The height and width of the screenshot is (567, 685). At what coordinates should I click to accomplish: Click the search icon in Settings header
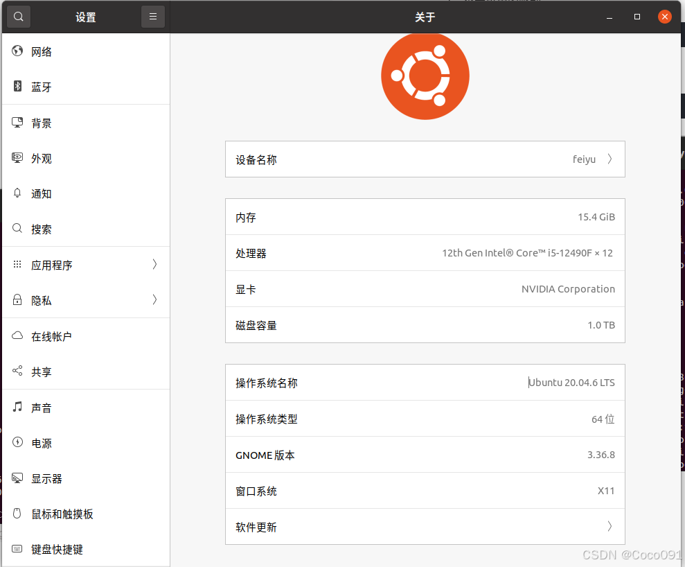pos(18,17)
